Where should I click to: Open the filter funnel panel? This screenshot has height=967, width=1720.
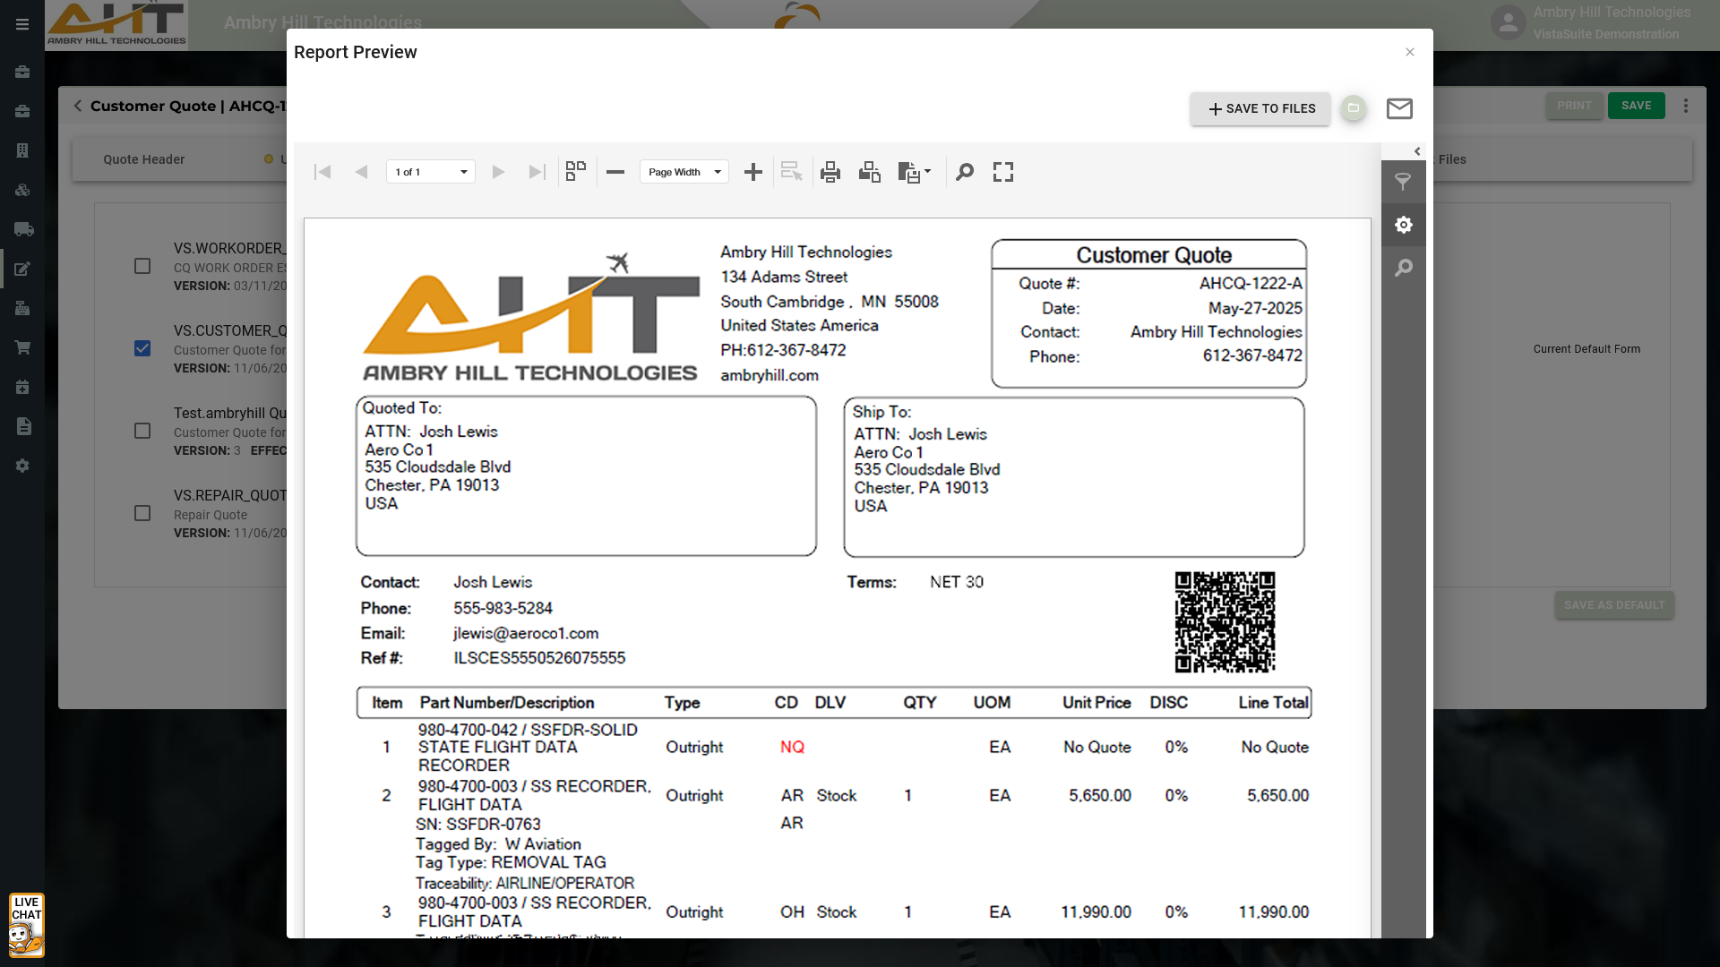tap(1403, 182)
